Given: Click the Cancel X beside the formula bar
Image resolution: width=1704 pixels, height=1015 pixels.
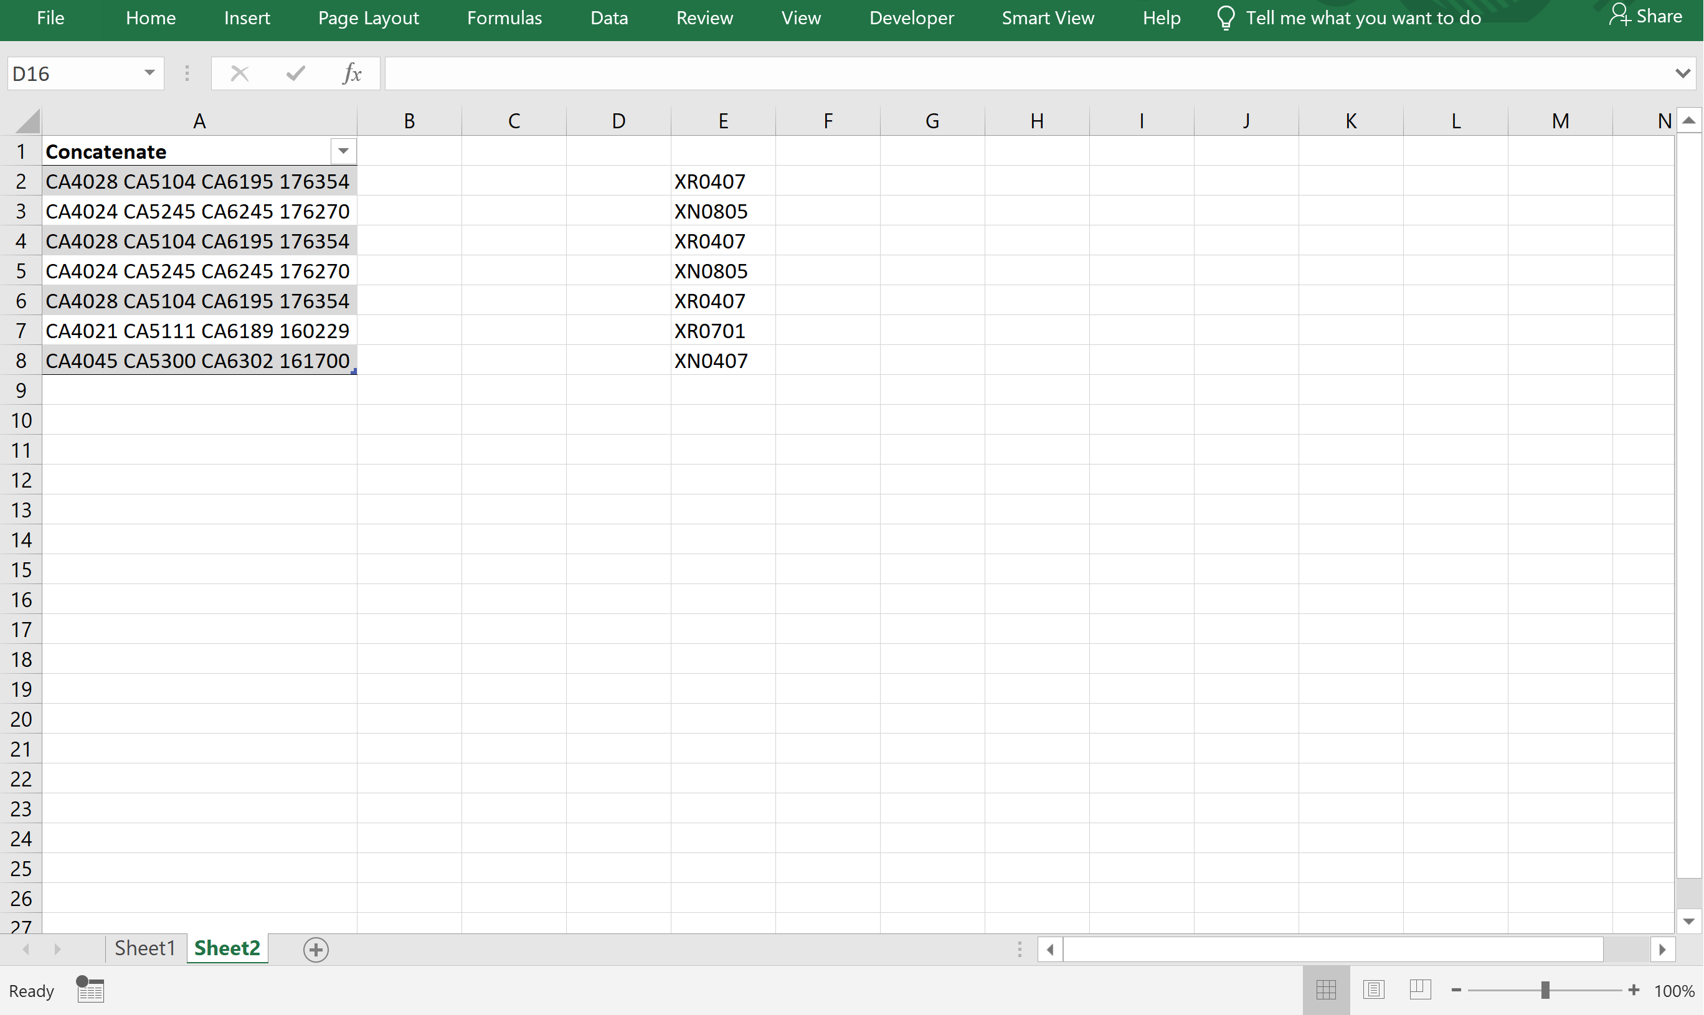Looking at the screenshot, I should point(239,73).
